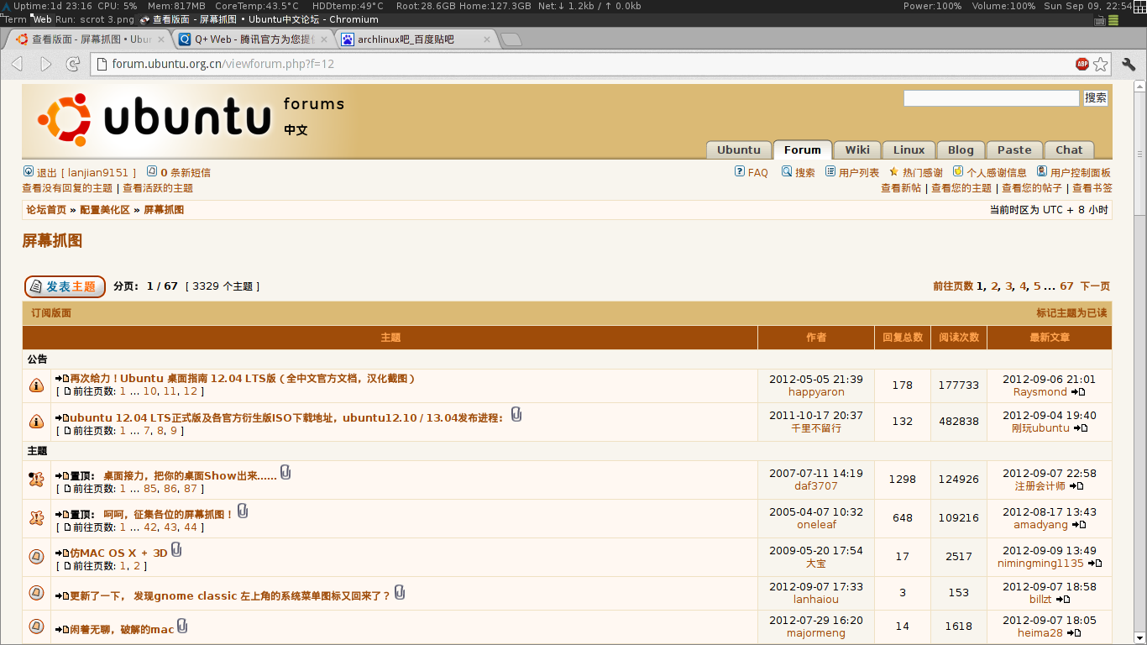Switch to Q+ Web browser tab
This screenshot has height=645, width=1147.
(252, 39)
